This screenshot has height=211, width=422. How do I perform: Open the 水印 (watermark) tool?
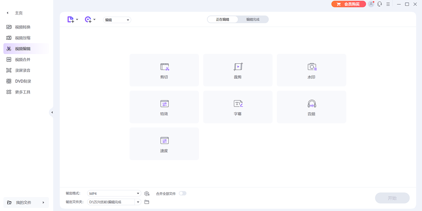[311, 70]
